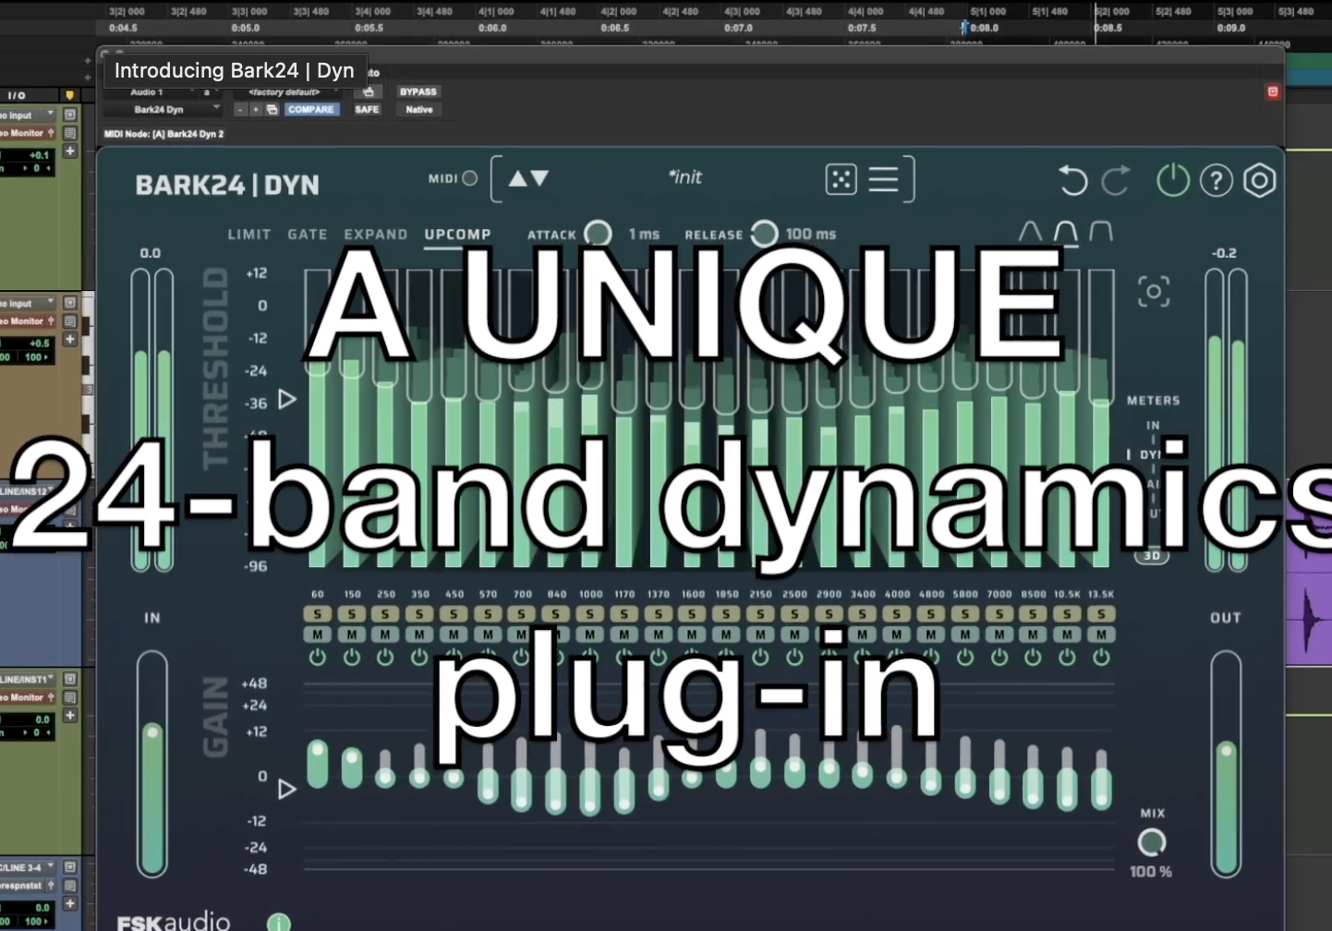1332x931 pixels.
Task: Toggle power for the 7000 Hz band
Action: click(x=999, y=657)
